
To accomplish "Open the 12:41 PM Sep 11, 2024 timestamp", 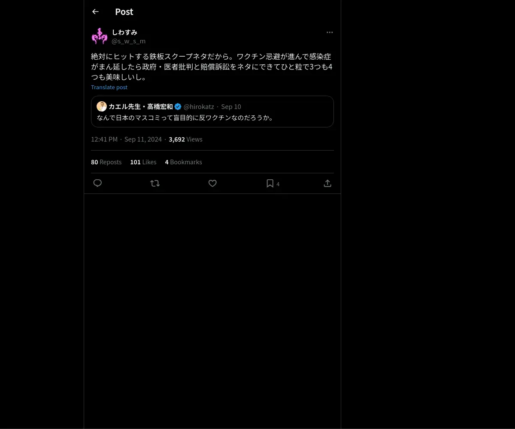I will [126, 139].
